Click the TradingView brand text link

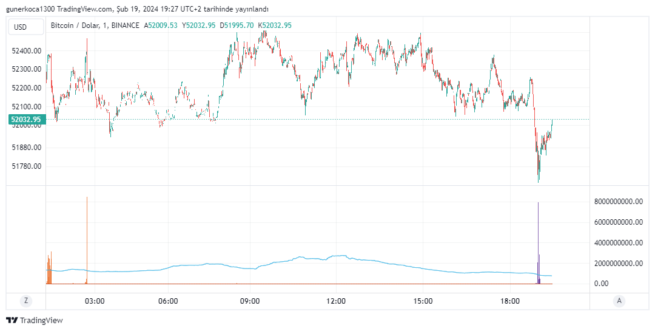[x=41, y=320]
